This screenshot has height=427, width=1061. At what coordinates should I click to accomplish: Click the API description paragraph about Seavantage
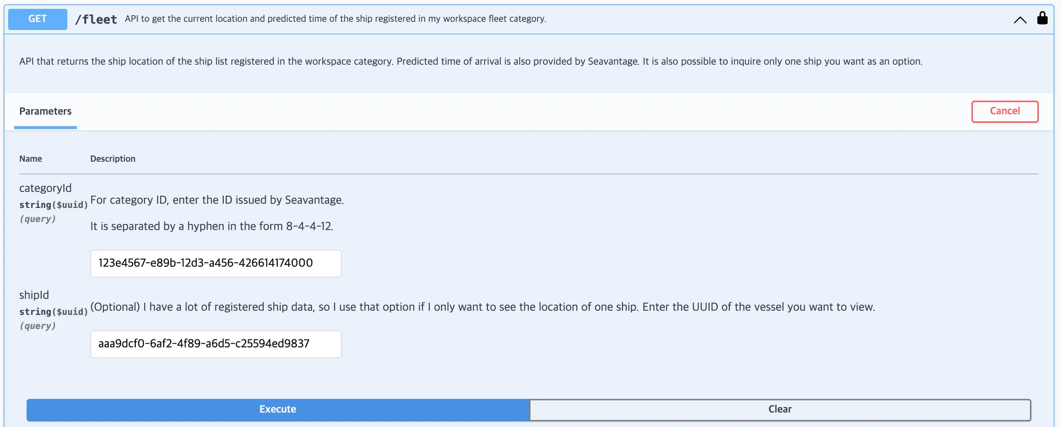coord(470,61)
